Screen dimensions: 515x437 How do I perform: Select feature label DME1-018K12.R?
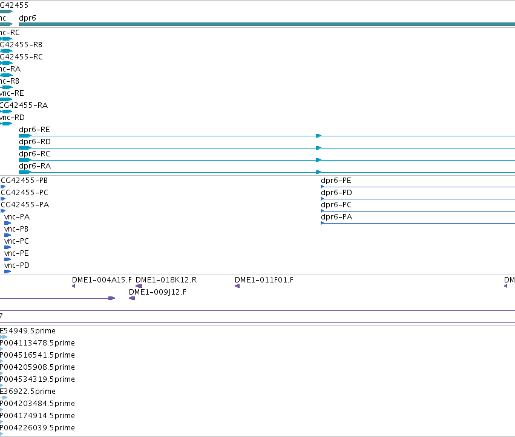(166, 280)
